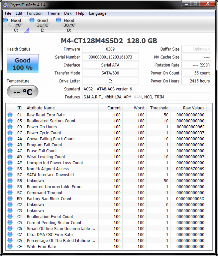The height and width of the screenshot is (256, 218).
Task: Click the Good 100 % health status button
Action: point(23,64)
